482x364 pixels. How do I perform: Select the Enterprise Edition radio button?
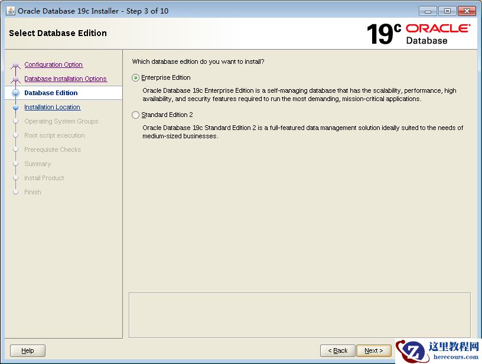pyautogui.click(x=135, y=78)
